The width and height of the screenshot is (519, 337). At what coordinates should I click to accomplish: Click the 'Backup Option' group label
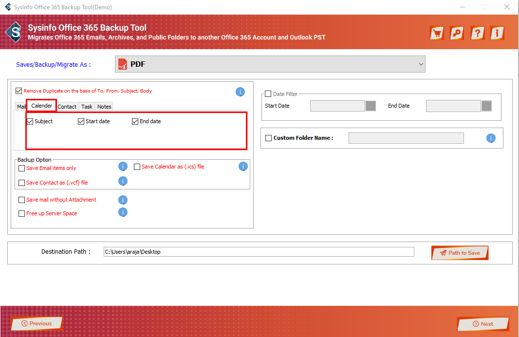35,160
